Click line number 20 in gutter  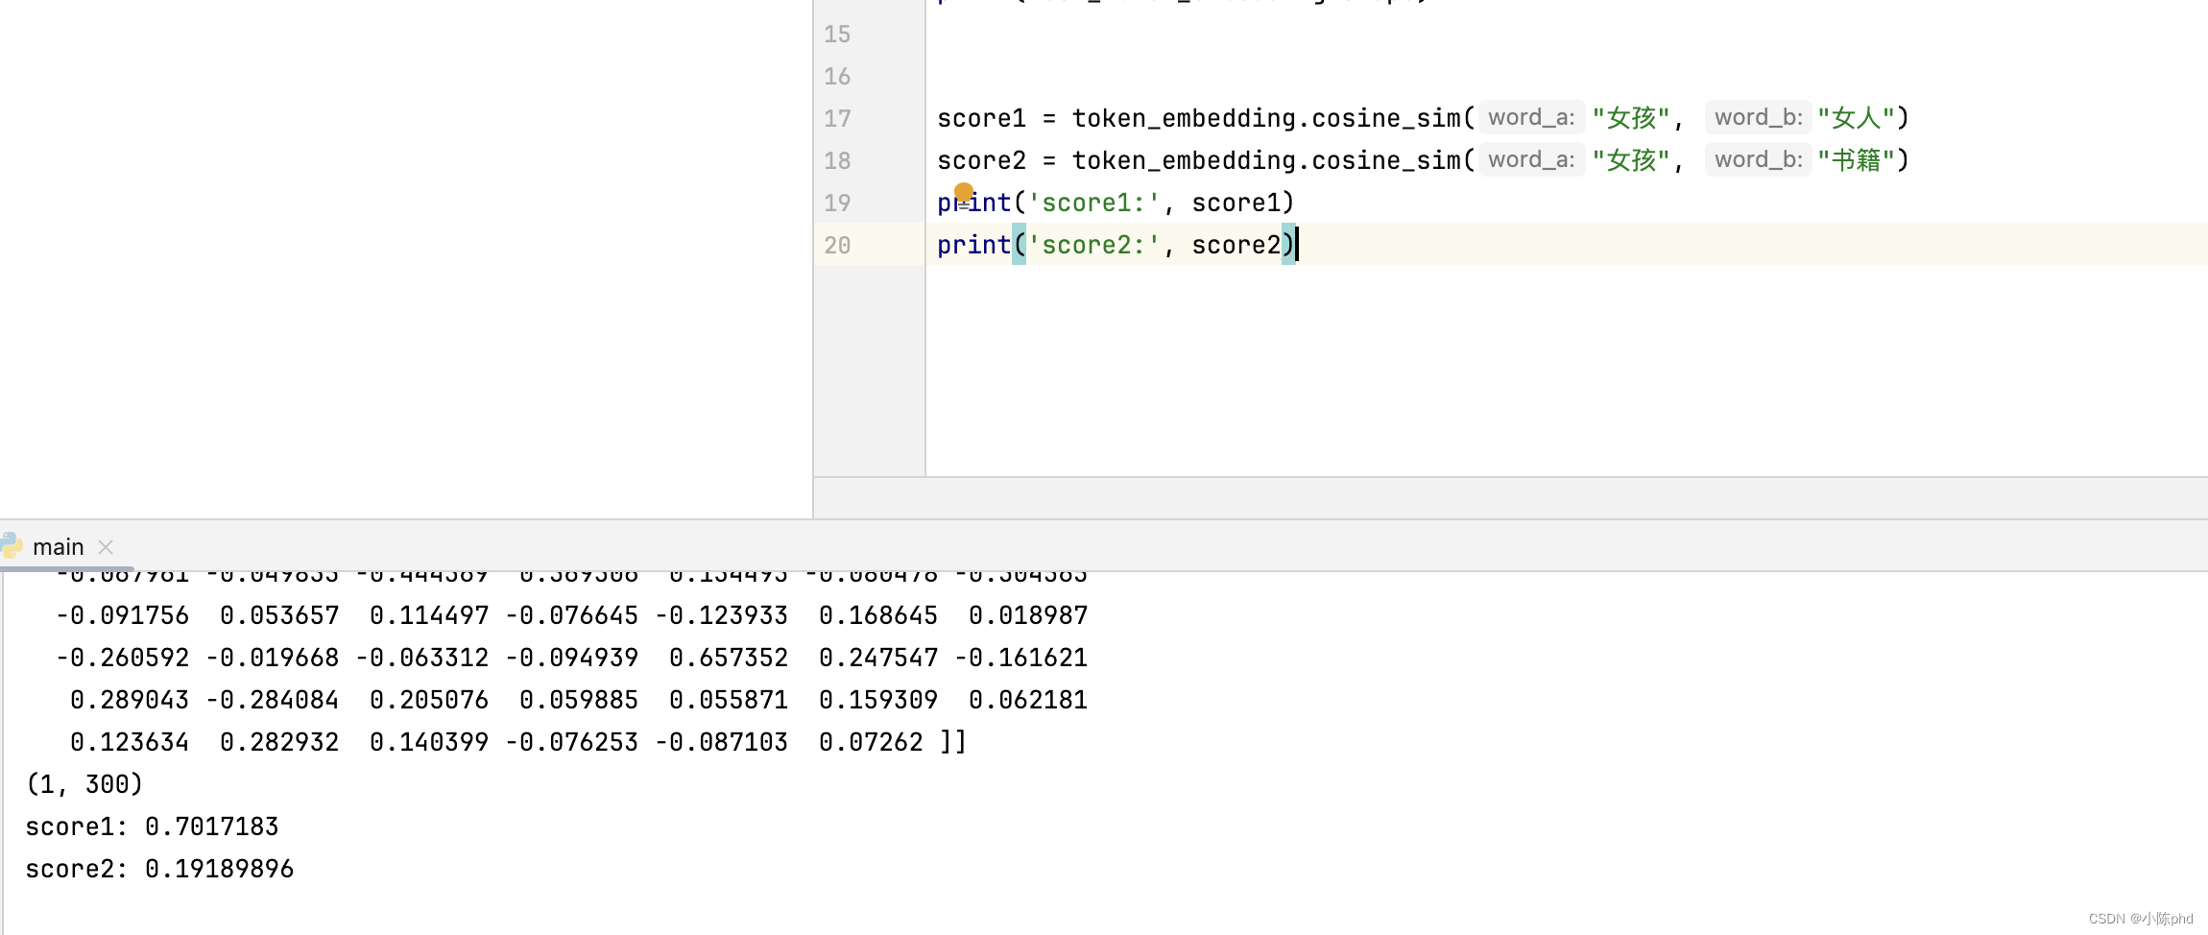tap(837, 246)
